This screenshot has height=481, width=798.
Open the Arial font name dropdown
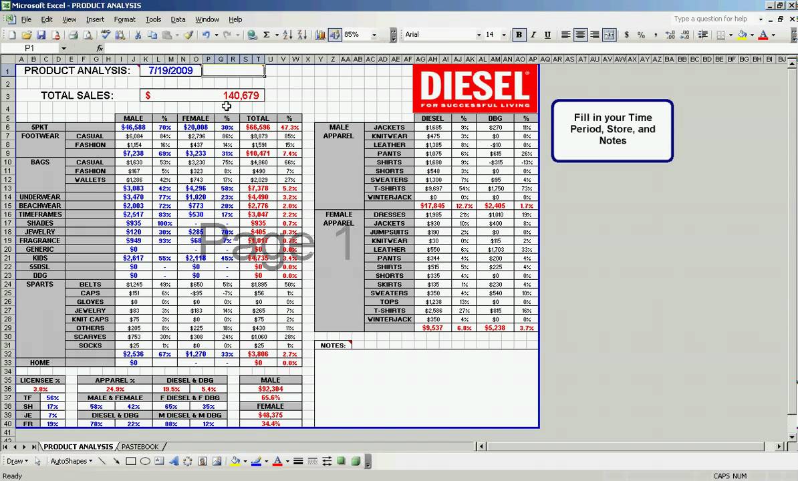tap(479, 35)
